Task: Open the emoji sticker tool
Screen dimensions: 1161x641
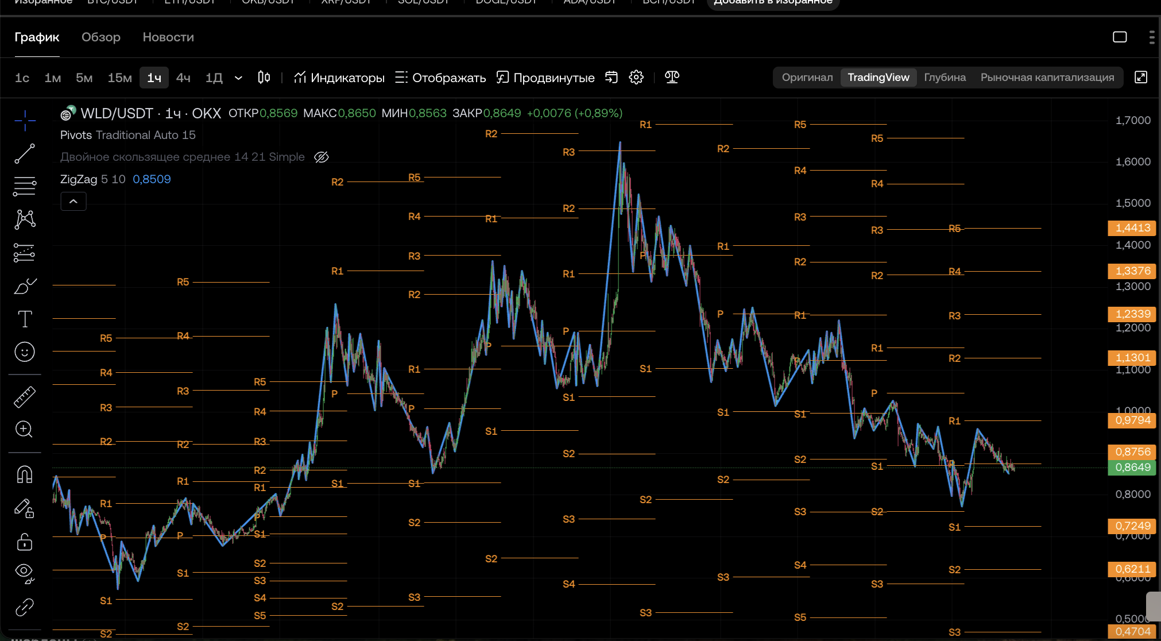Action: click(25, 352)
